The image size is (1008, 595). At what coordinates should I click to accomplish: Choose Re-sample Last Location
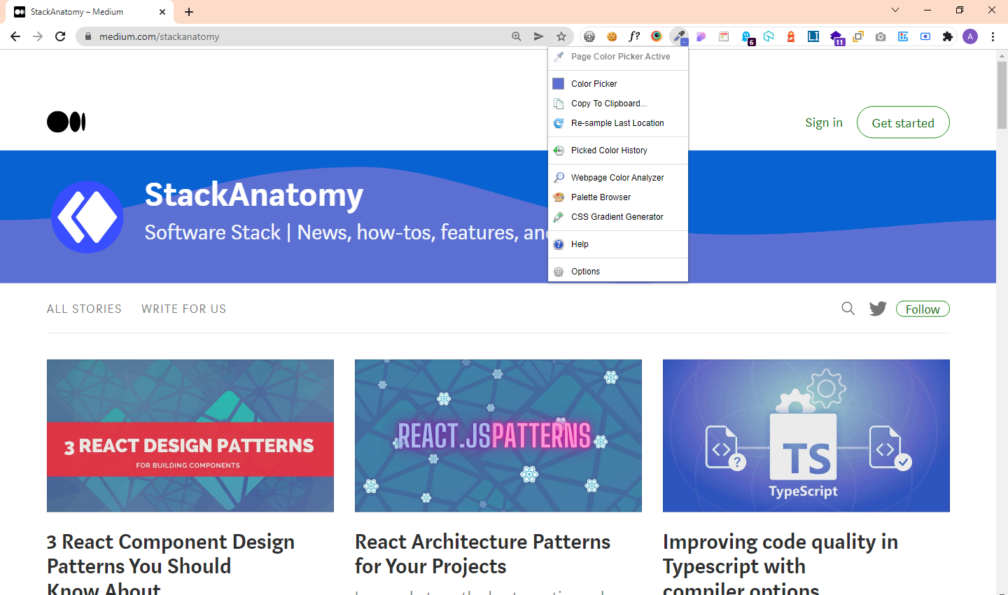pyautogui.click(x=618, y=123)
